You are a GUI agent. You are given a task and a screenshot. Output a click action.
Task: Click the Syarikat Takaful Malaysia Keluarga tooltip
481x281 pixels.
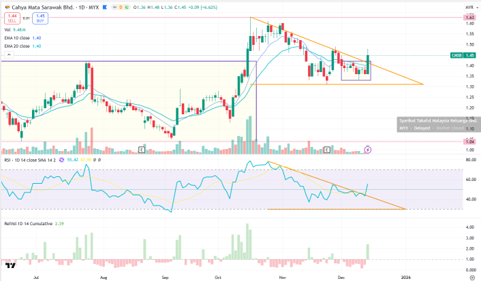[x=438, y=125]
